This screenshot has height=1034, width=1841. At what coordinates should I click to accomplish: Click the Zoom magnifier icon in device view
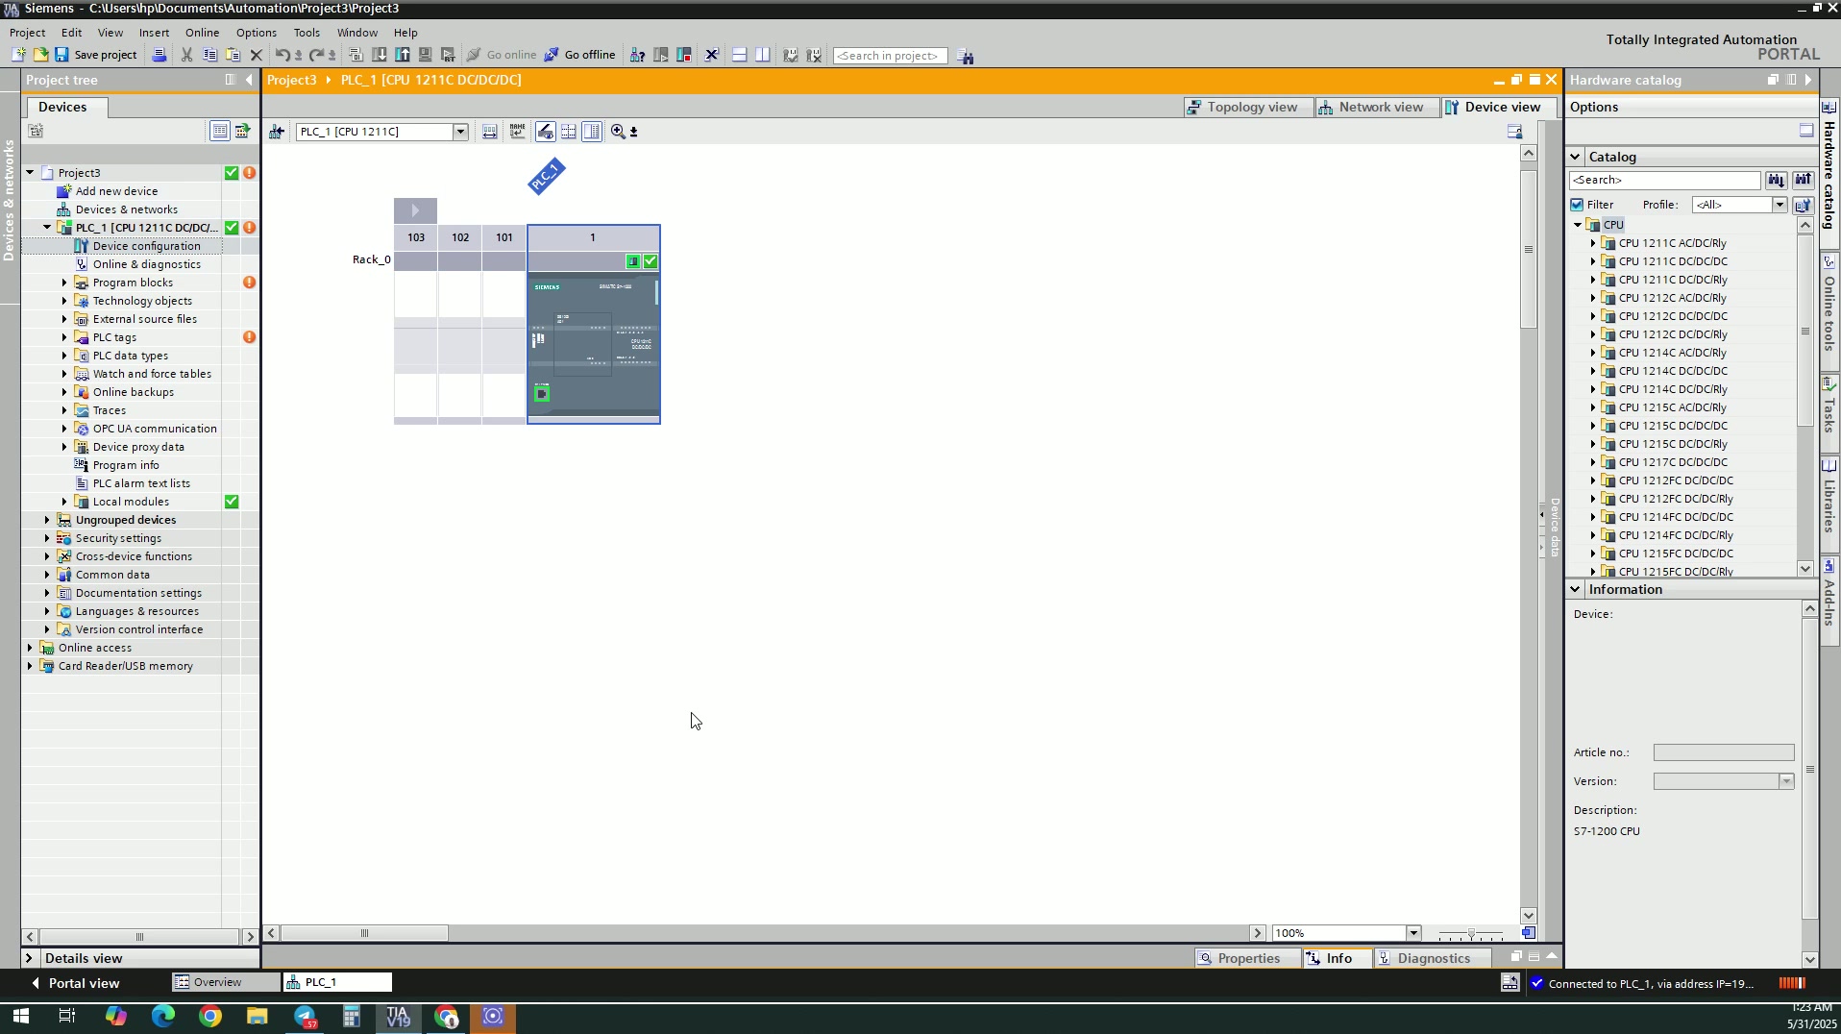(618, 132)
